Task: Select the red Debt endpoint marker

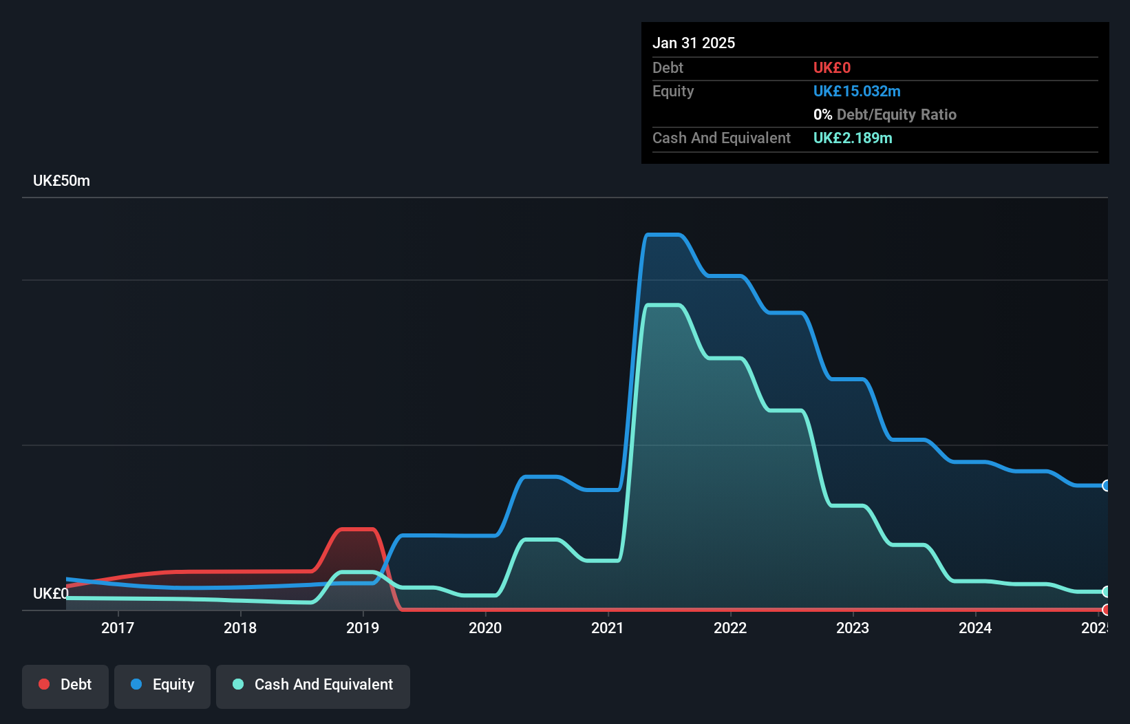Action: (x=1107, y=609)
